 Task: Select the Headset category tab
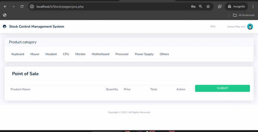51,54
